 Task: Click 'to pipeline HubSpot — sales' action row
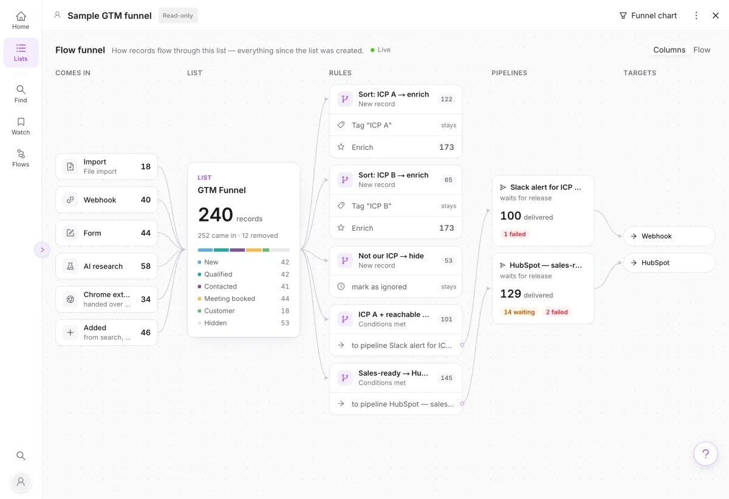(x=395, y=404)
